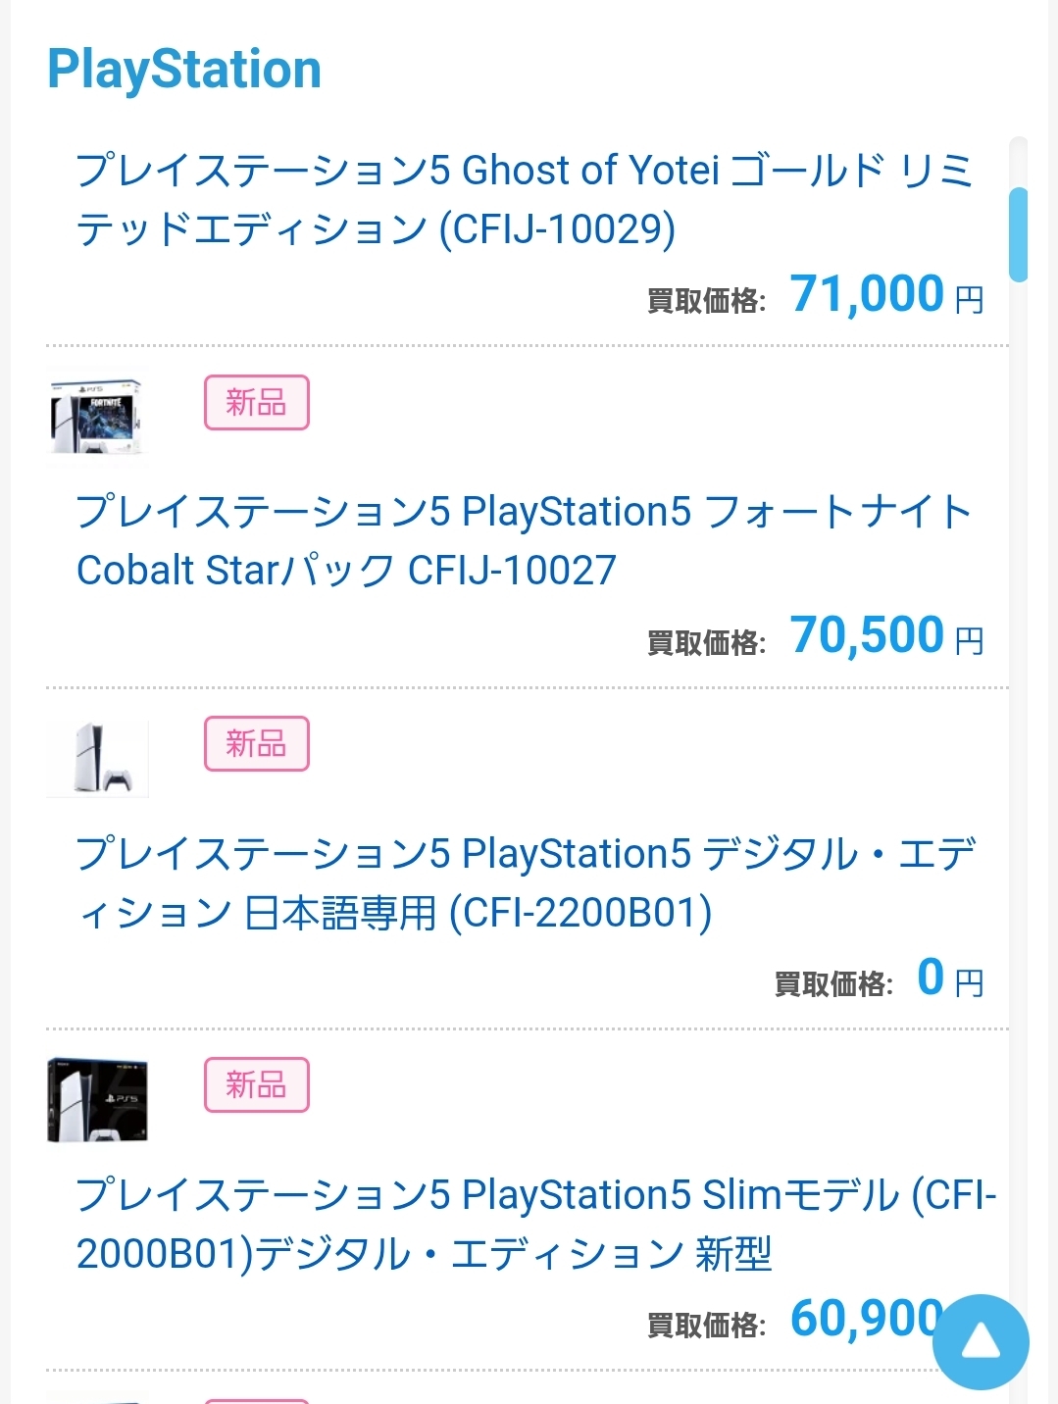This screenshot has height=1404, width=1058.
Task: Click the 70,500 yen buyback price
Action: pyautogui.click(x=867, y=635)
